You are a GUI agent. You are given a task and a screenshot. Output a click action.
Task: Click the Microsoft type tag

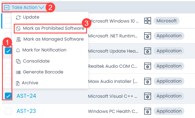click(166, 21)
